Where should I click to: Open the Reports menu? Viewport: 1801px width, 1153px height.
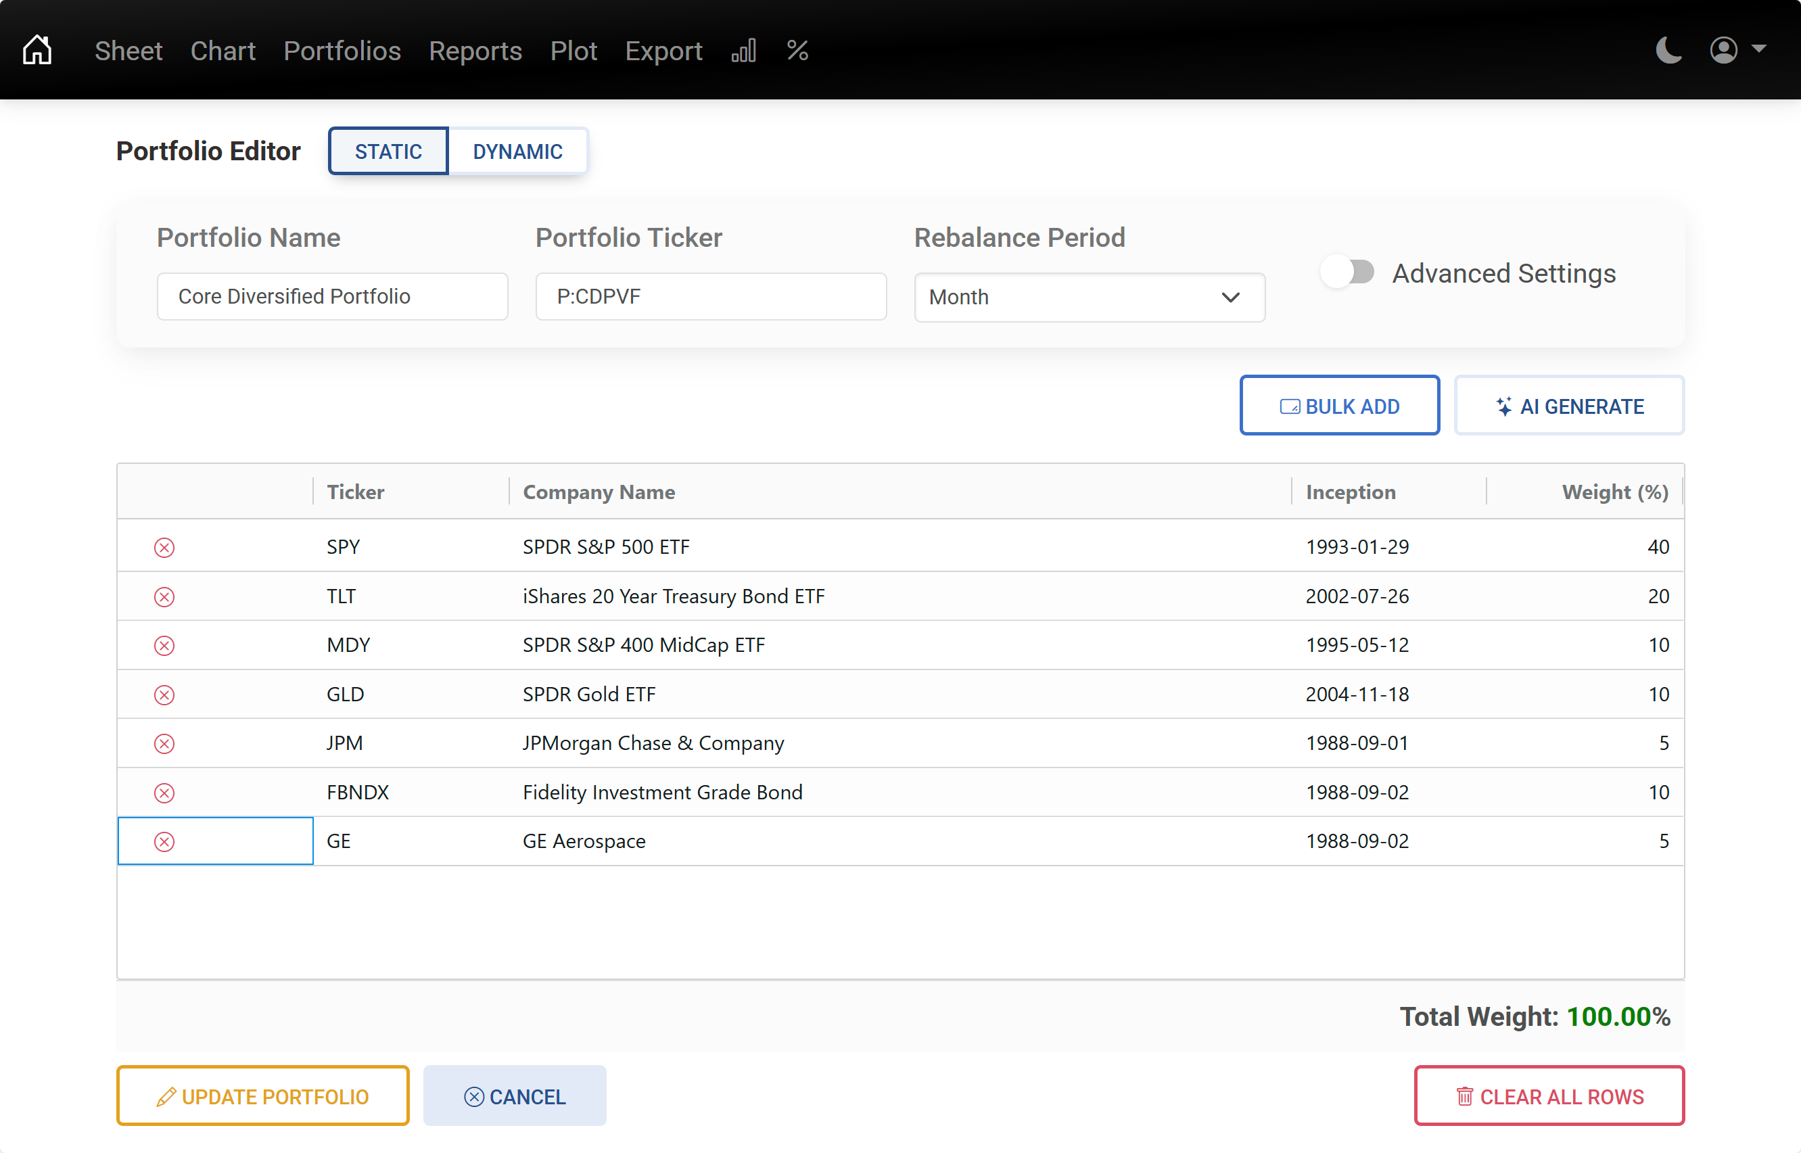pyautogui.click(x=475, y=51)
